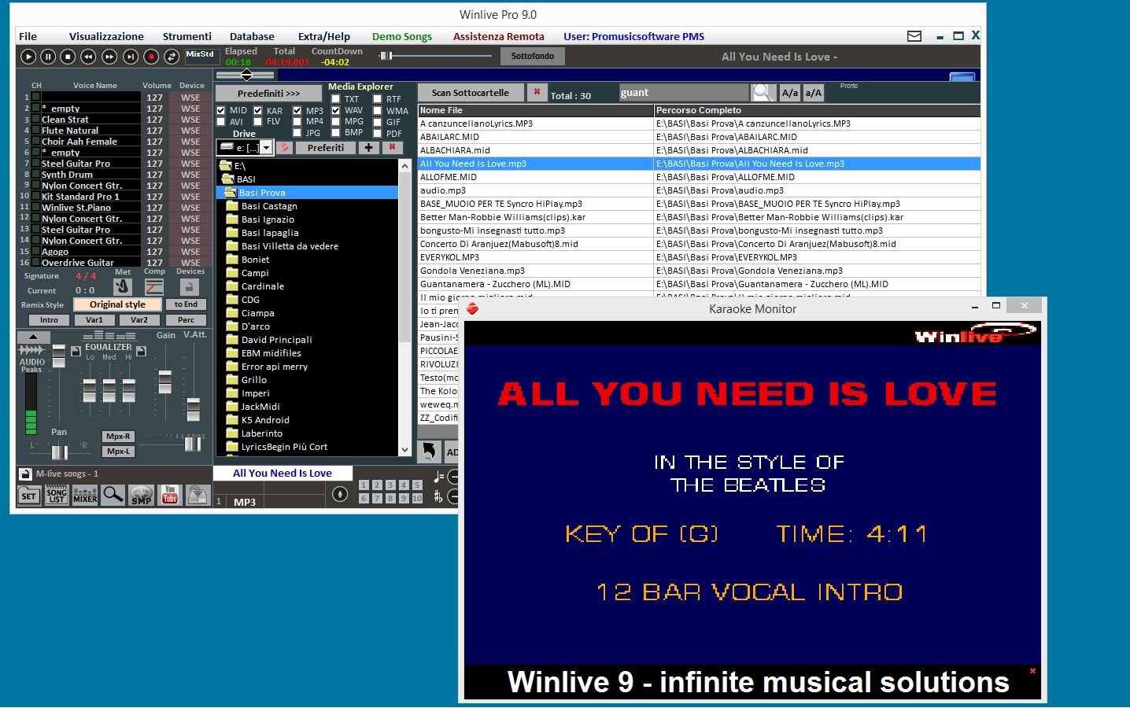The width and height of the screenshot is (1130, 708).
Task: Open Assistenza Remota menu
Action: [499, 36]
